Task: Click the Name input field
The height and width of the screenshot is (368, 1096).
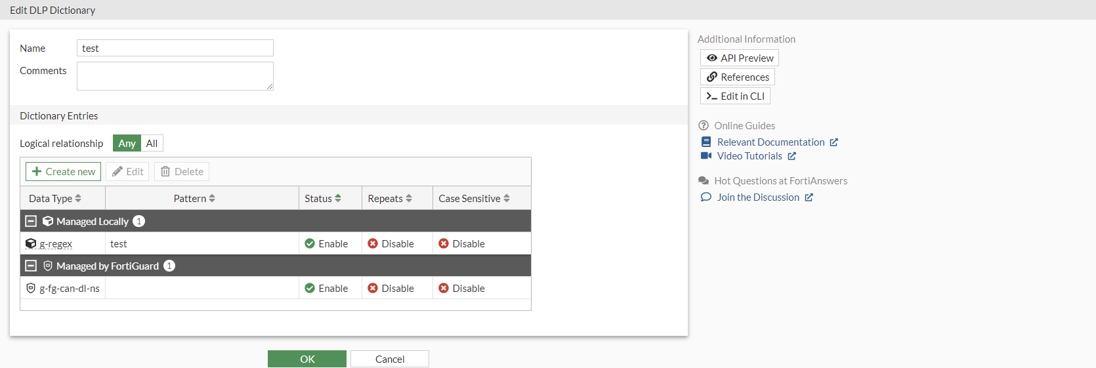Action: (175, 49)
